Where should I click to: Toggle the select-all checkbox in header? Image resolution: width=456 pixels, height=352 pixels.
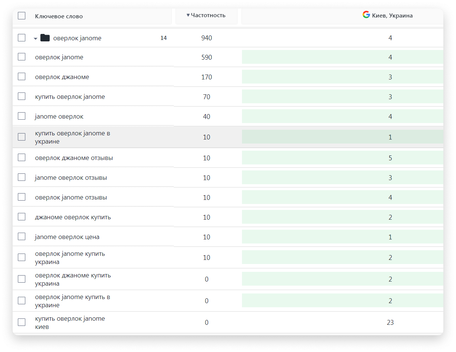pos(22,16)
